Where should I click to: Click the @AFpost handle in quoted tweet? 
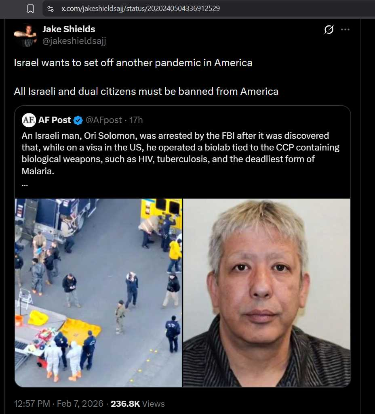point(104,120)
